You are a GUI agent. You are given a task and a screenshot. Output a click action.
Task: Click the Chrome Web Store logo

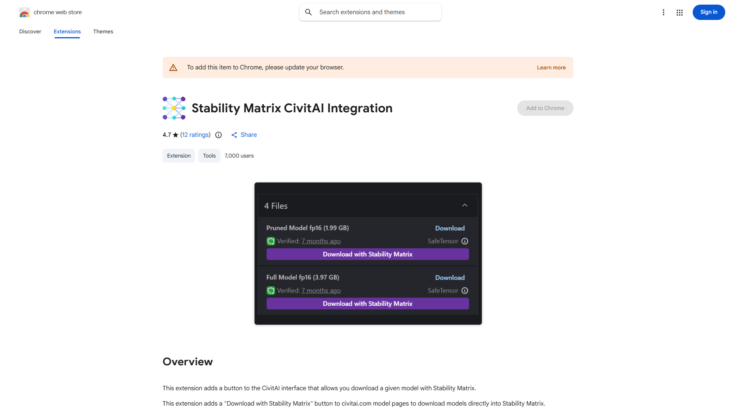click(x=25, y=12)
